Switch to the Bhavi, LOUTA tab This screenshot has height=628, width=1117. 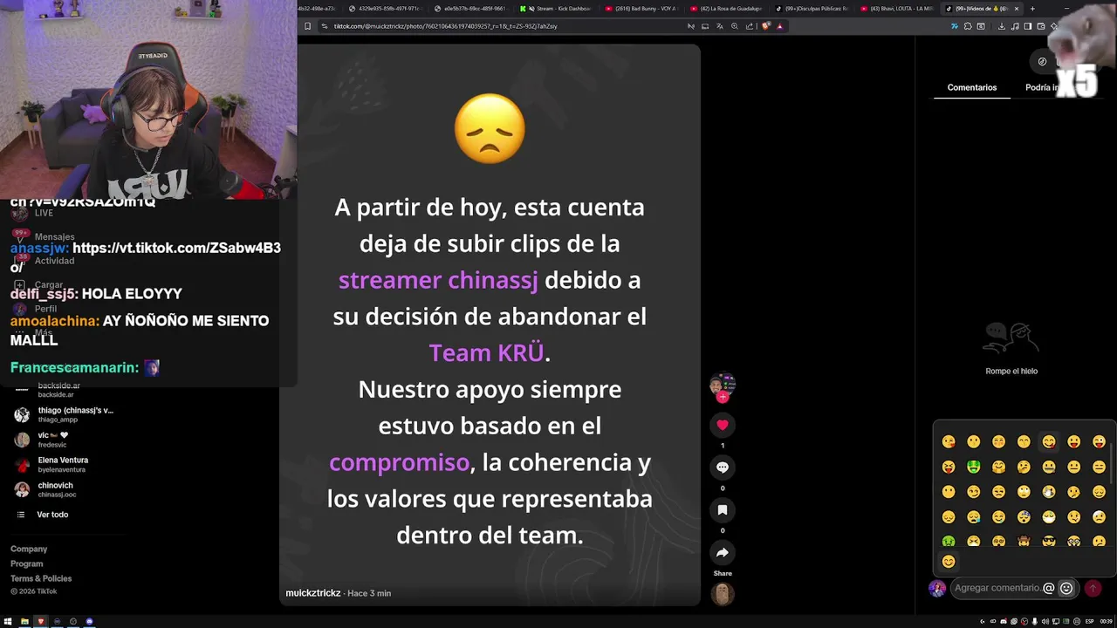tap(896, 9)
